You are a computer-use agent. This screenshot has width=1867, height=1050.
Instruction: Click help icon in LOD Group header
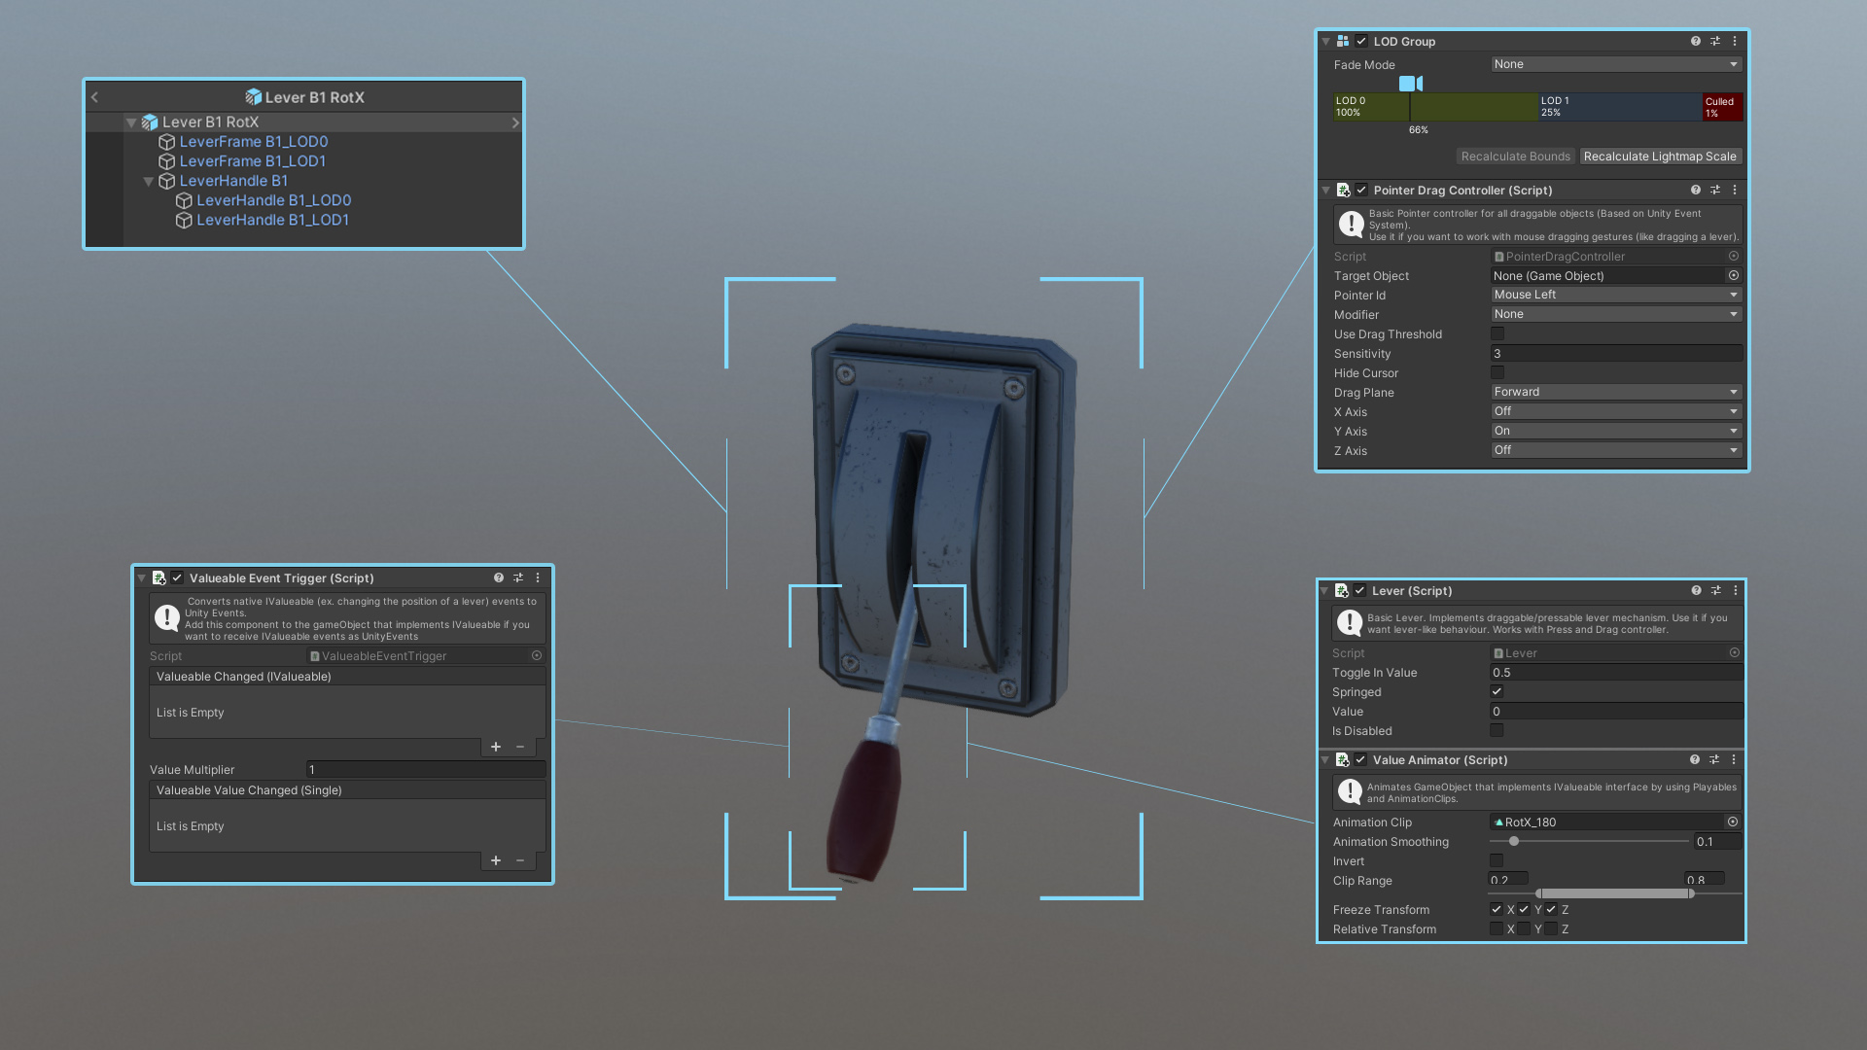click(x=1695, y=42)
